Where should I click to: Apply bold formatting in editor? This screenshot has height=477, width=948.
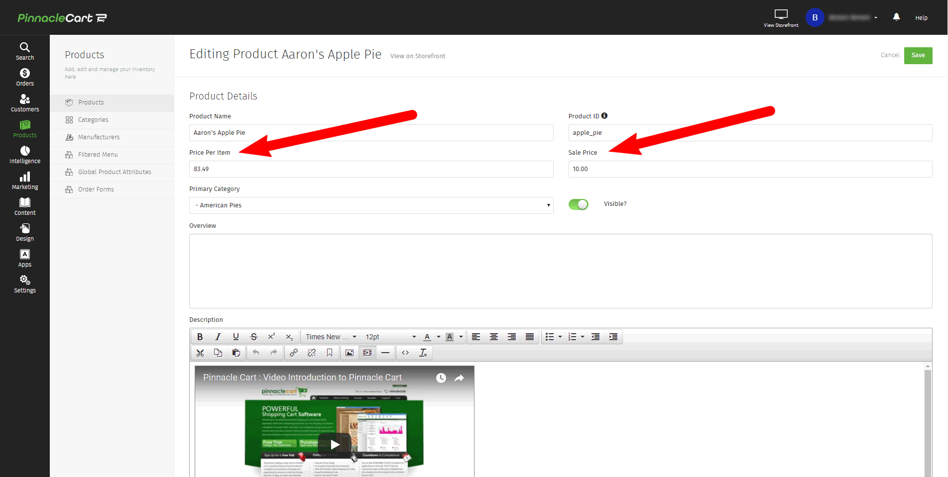200,337
